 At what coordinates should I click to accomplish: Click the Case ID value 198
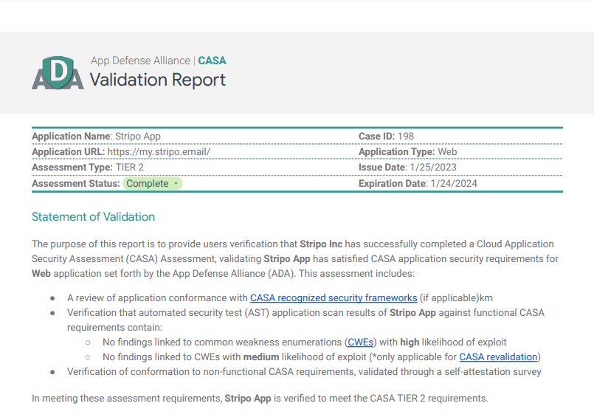pyautogui.click(x=405, y=137)
